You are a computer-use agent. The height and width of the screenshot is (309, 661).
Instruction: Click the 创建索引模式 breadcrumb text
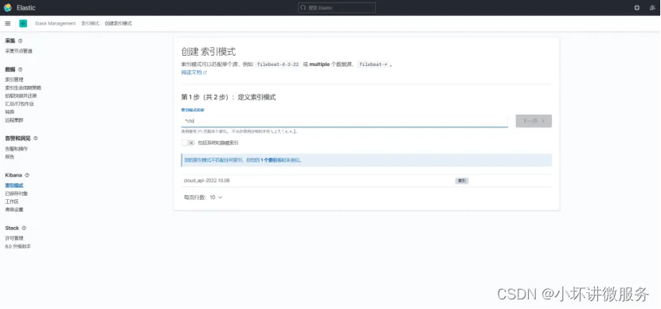pyautogui.click(x=118, y=24)
